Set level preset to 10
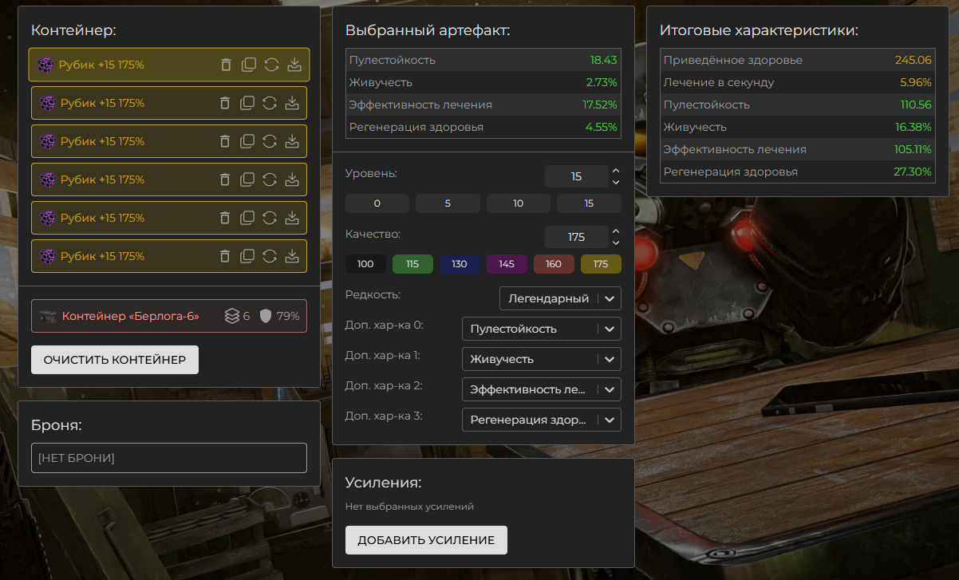The width and height of the screenshot is (959, 580). point(519,203)
